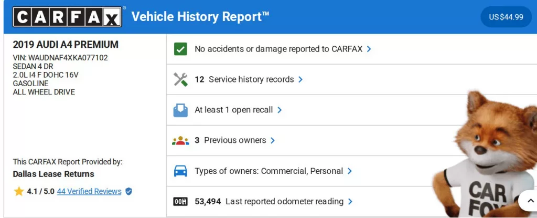Expand the open recall chevron

(x=280, y=110)
